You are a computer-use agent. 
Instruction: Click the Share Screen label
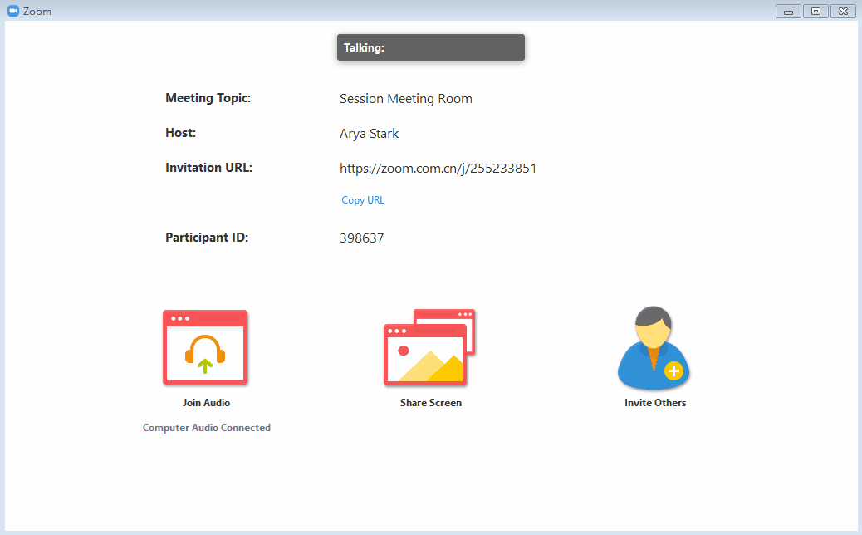[x=431, y=403]
